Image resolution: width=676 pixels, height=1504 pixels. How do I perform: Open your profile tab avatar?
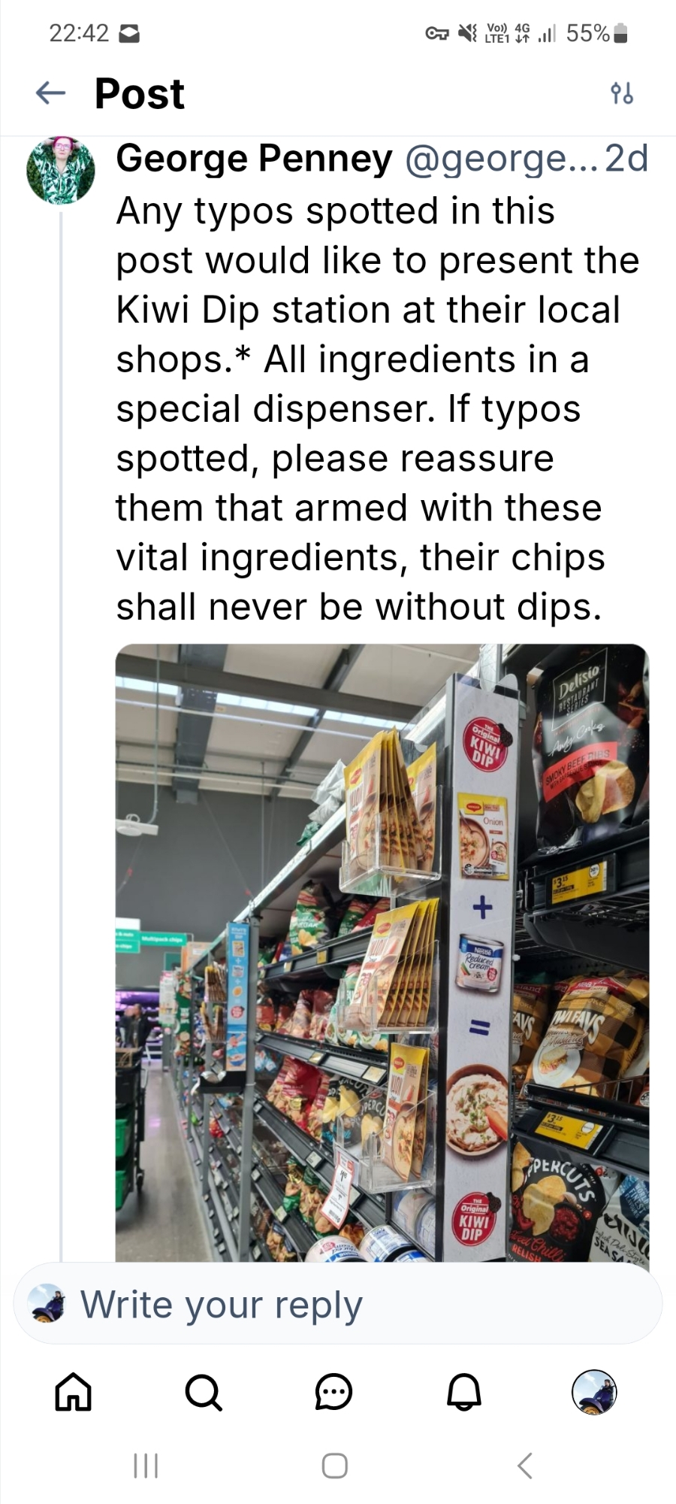click(594, 1391)
